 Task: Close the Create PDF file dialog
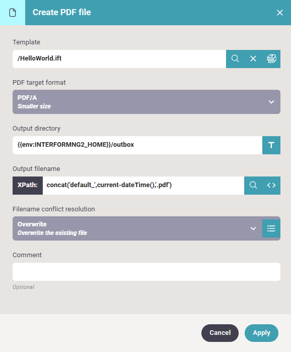tap(279, 13)
